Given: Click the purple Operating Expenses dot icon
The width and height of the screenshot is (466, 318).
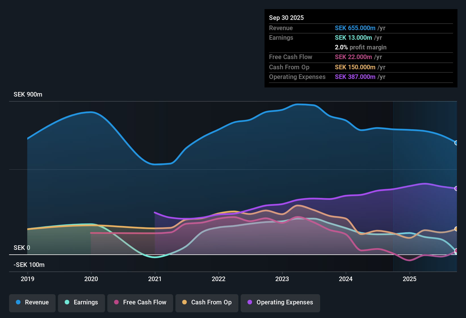Looking at the screenshot, I should coord(249,302).
